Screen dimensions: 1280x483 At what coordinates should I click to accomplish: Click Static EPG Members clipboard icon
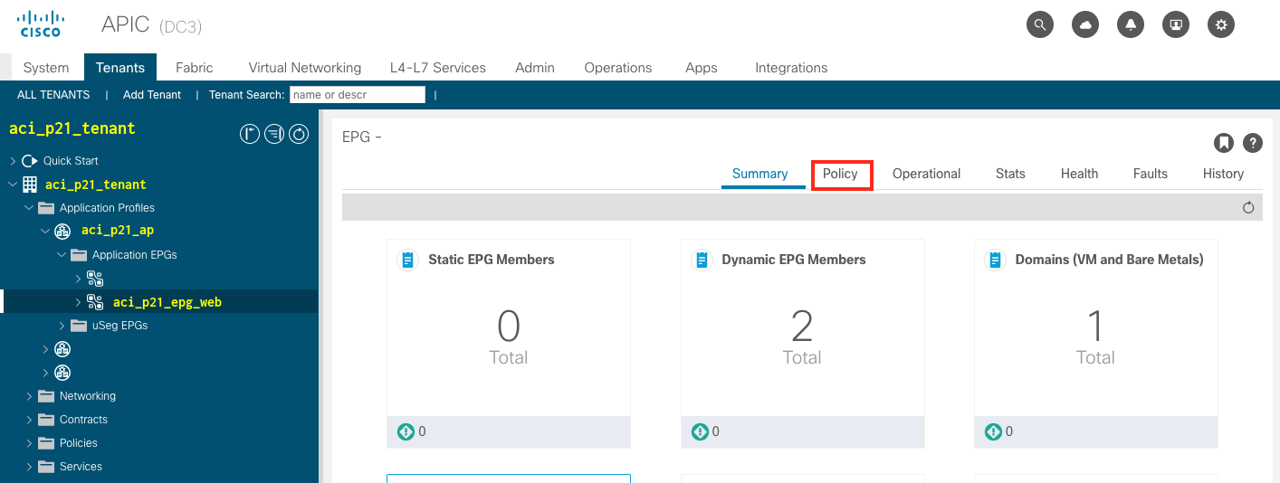[408, 260]
